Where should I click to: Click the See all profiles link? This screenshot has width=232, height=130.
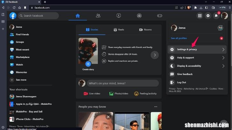click(179, 38)
